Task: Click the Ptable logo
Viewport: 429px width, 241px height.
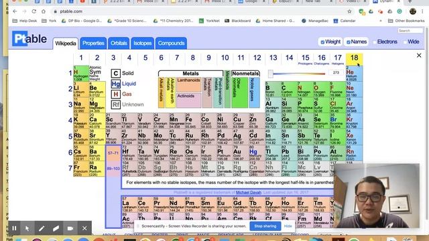Action: pyautogui.click(x=29, y=39)
